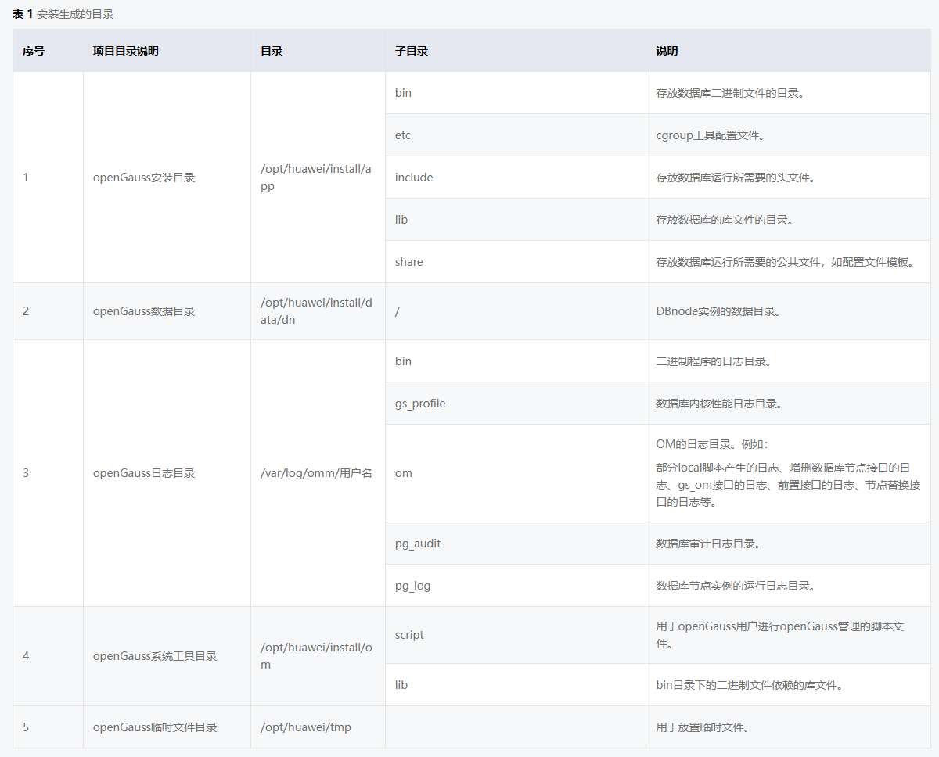Select the '/var/log/omm/用户名' path cell

click(316, 473)
